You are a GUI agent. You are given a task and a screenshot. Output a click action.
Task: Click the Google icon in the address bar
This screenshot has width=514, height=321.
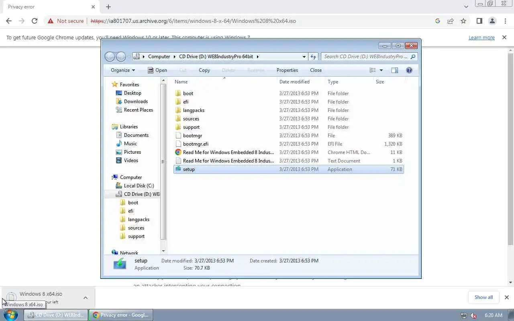[438, 21]
